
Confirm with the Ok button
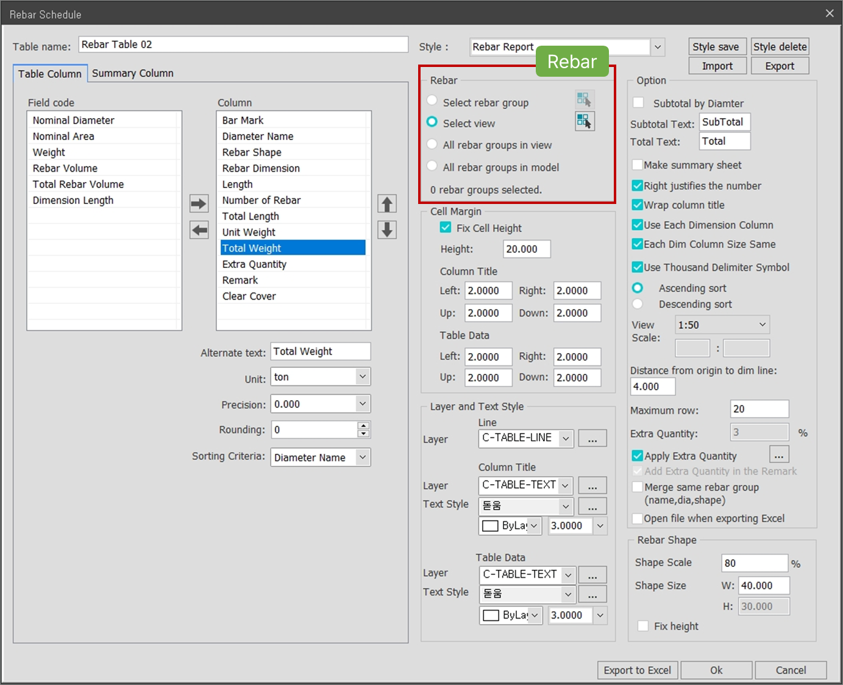pyautogui.click(x=716, y=670)
